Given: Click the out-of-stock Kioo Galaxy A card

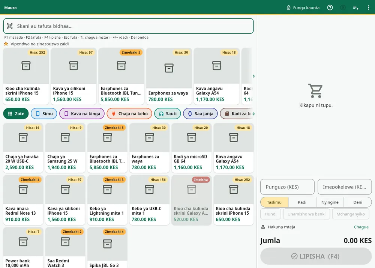Looking at the screenshot, I should 192,200.
